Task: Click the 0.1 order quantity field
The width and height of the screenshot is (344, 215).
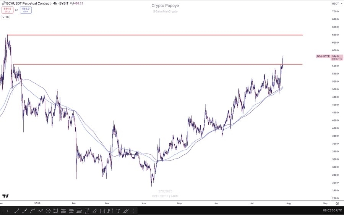Action: tap(16, 10)
